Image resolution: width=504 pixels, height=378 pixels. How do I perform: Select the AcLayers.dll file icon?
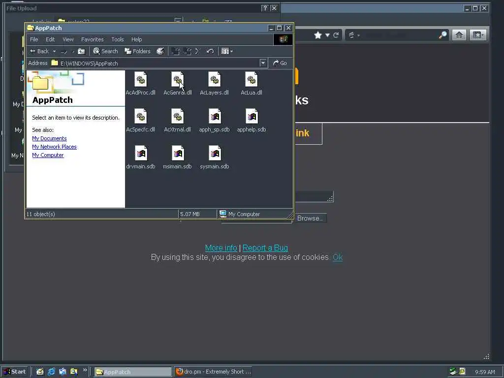click(215, 79)
